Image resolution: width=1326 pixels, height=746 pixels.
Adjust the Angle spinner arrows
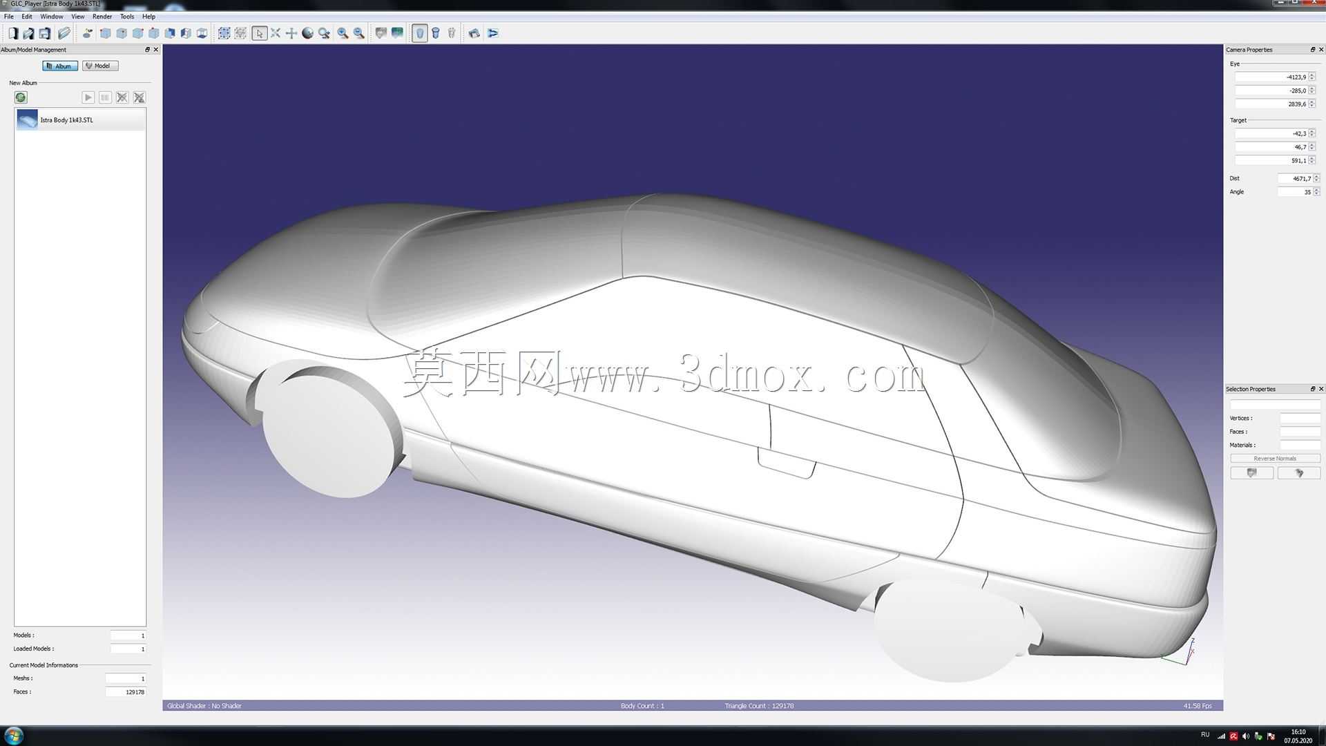[1316, 191]
